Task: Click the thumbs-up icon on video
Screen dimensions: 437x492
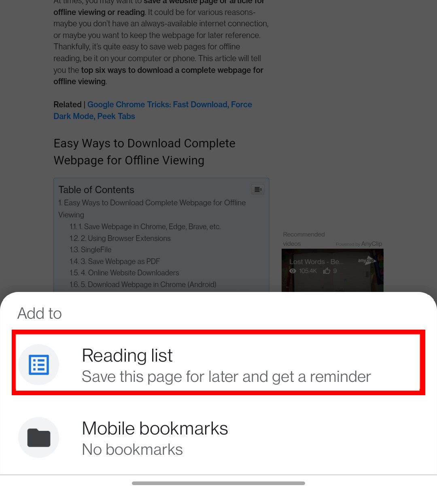Action: 327,270
